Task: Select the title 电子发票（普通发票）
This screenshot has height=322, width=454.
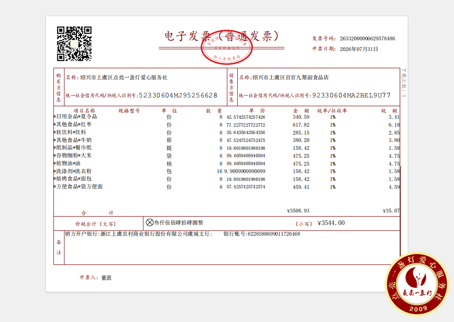Action: (221, 37)
